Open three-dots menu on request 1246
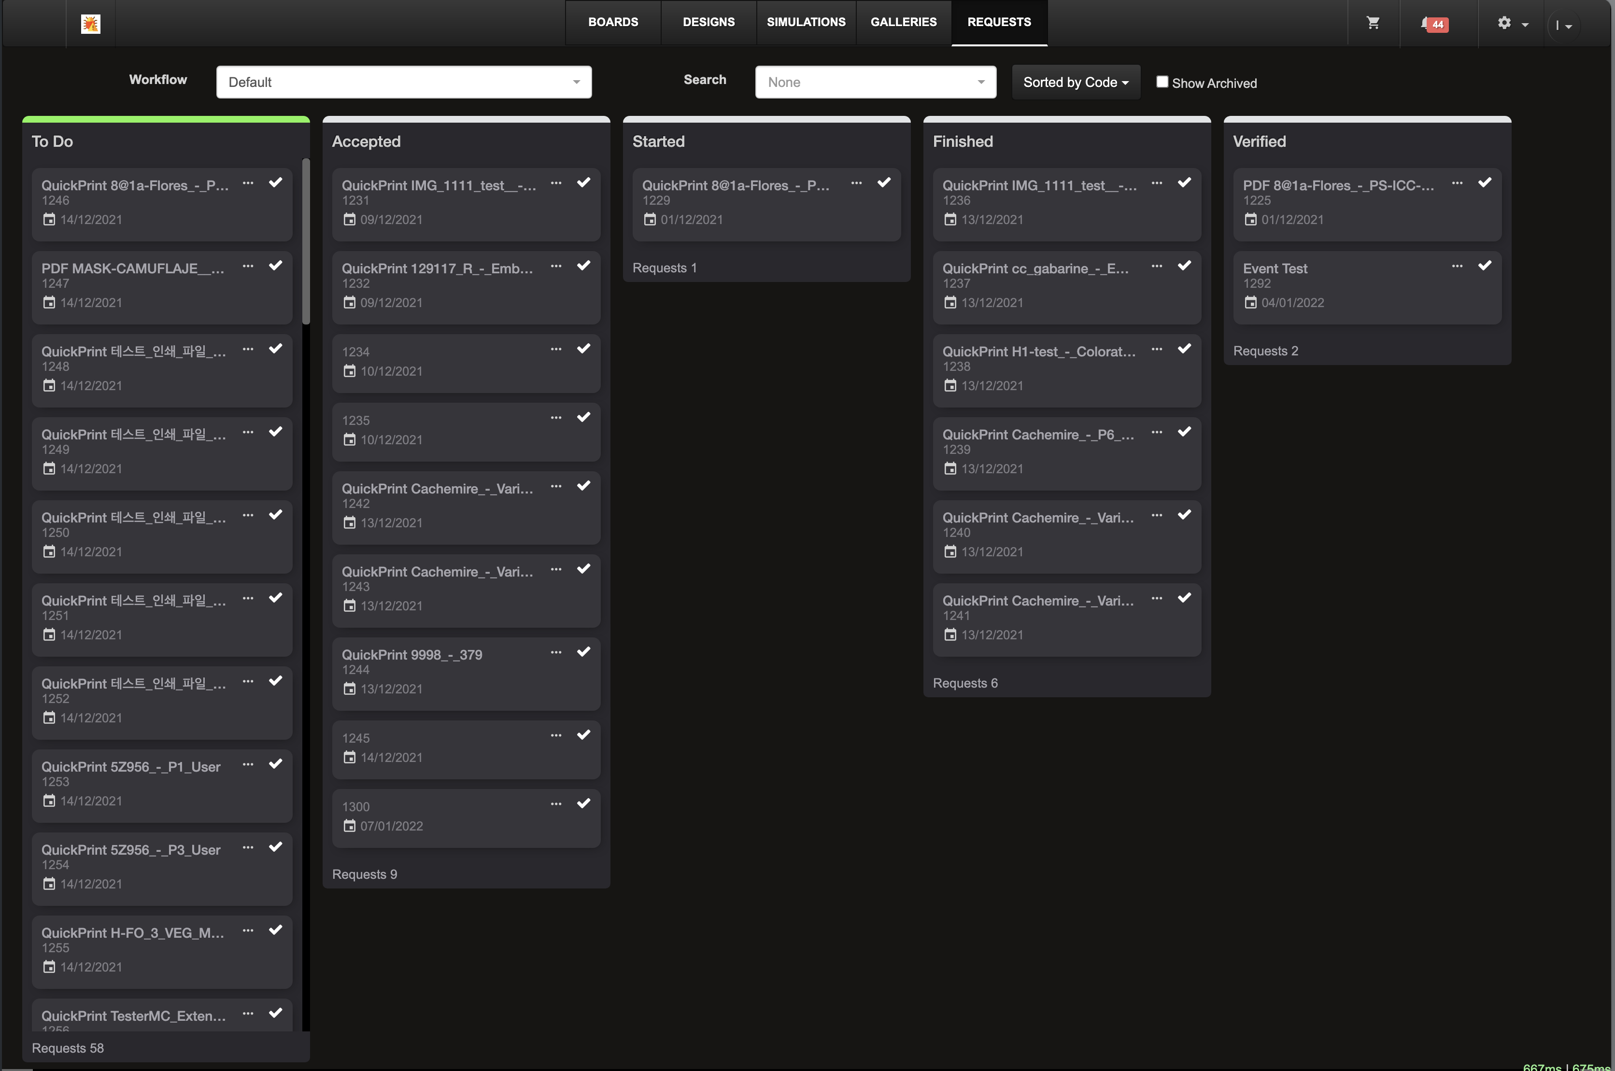The image size is (1615, 1071). (x=248, y=183)
